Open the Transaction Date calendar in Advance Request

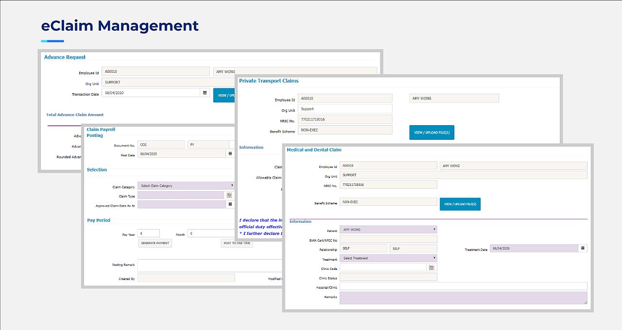pos(205,92)
